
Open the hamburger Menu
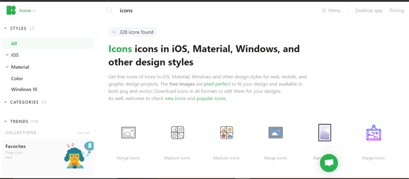[x=331, y=10]
